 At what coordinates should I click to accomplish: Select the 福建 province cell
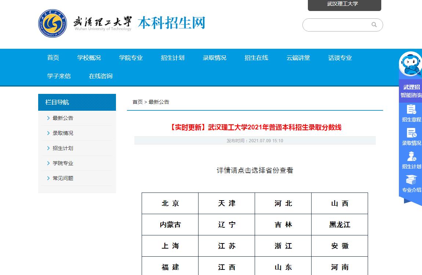(170, 266)
